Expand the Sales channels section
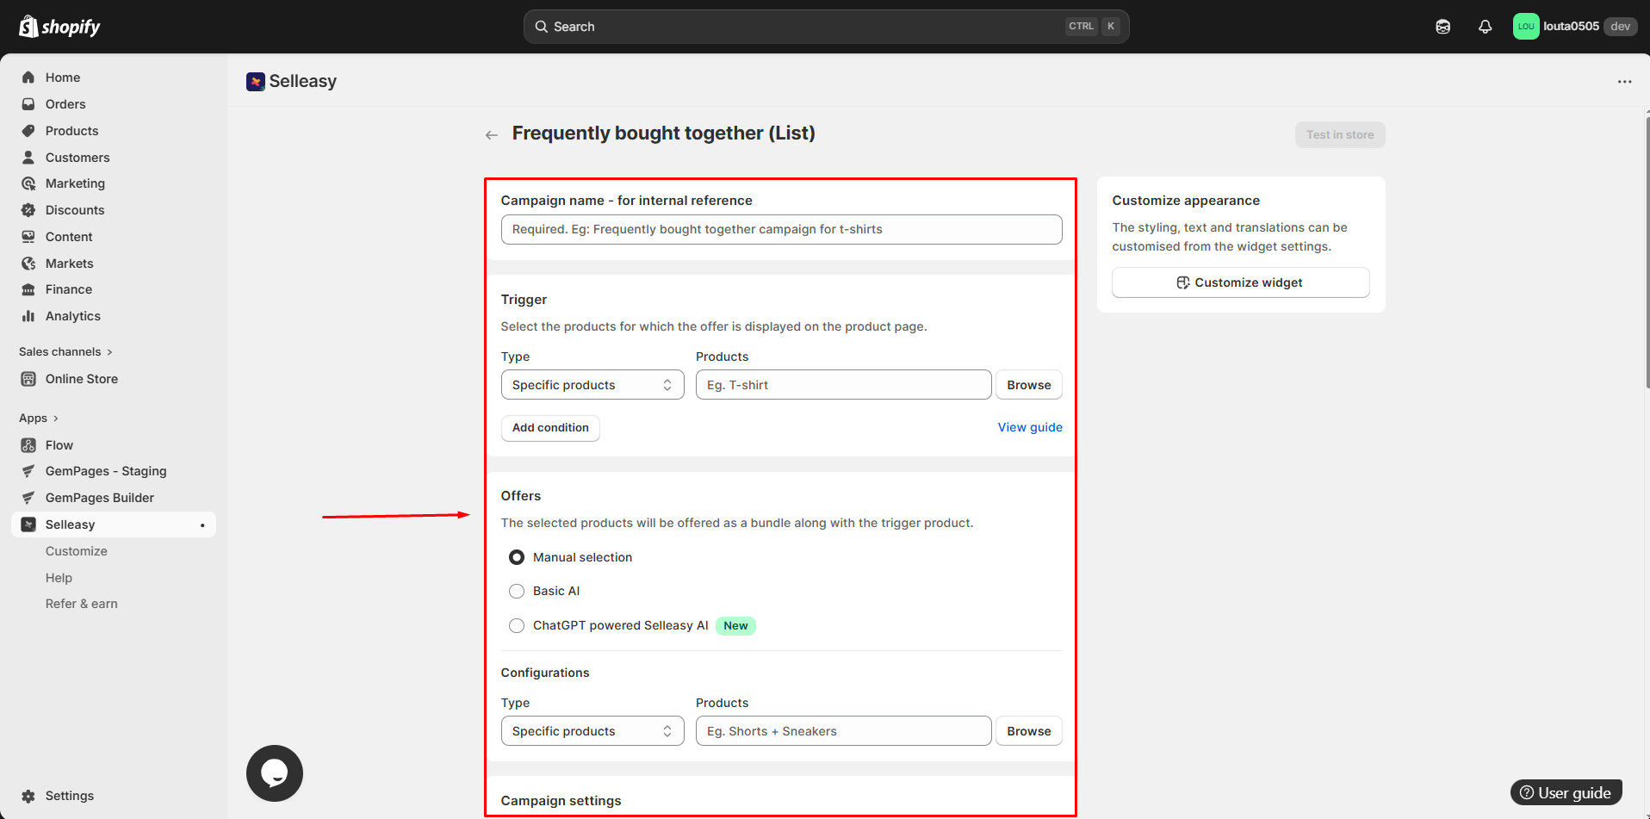The width and height of the screenshot is (1650, 819). pyautogui.click(x=65, y=351)
